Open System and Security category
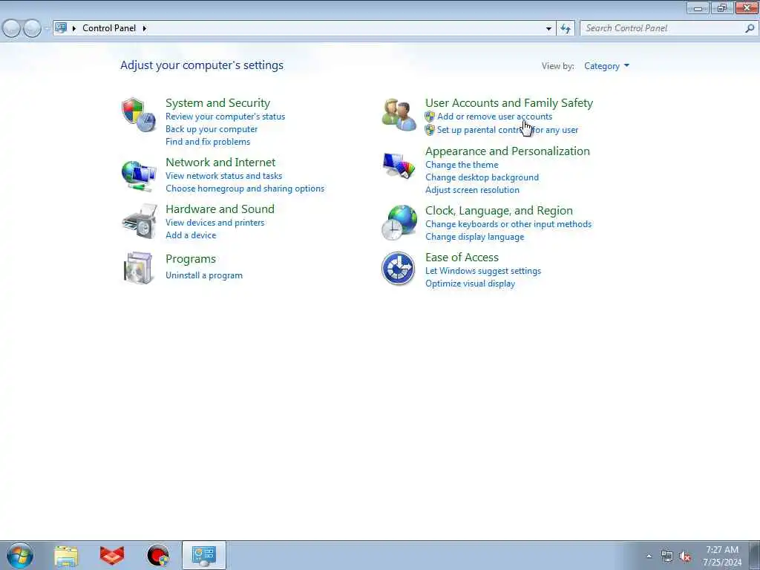The width and height of the screenshot is (760, 570). (217, 102)
